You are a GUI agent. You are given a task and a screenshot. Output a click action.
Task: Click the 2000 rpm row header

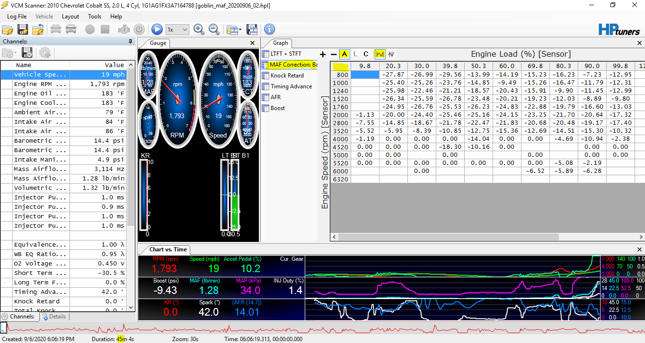click(x=340, y=115)
